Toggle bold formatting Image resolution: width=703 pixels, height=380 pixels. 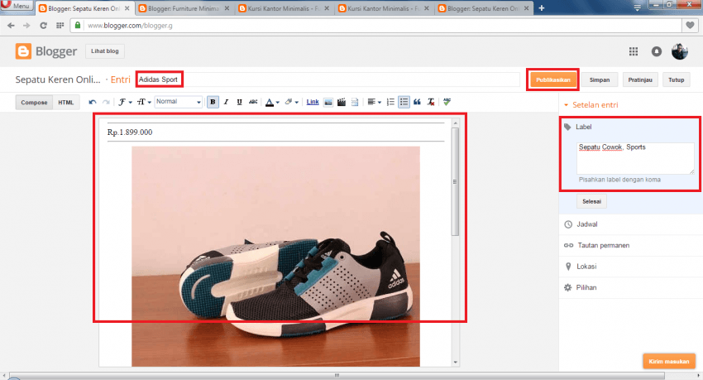pos(213,102)
